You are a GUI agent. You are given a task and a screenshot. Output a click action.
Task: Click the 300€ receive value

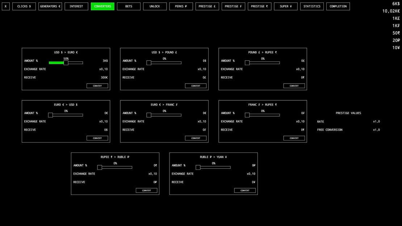[104, 78]
